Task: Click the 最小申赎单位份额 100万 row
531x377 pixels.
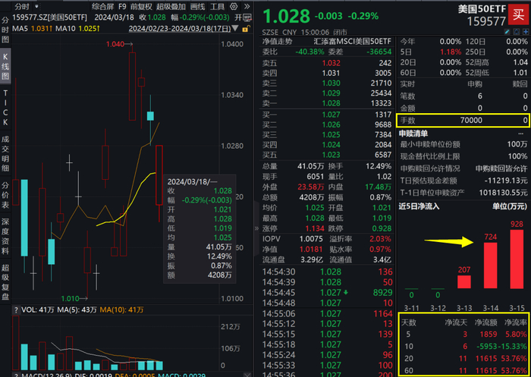Action: pos(463,145)
